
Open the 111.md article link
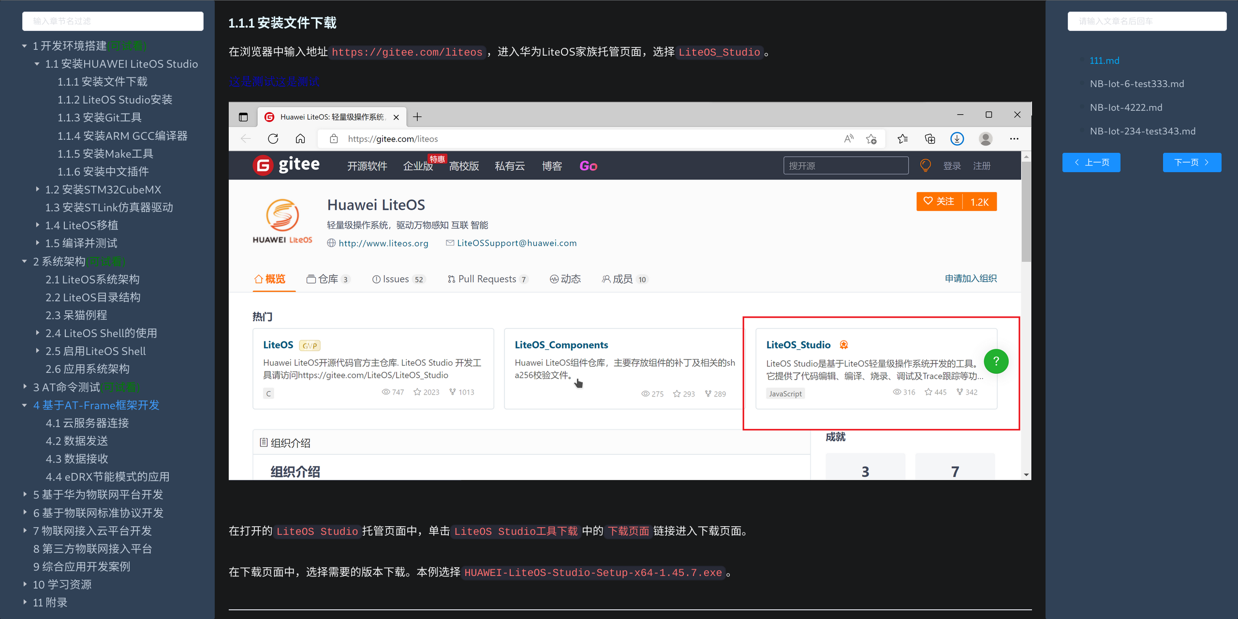tap(1104, 60)
